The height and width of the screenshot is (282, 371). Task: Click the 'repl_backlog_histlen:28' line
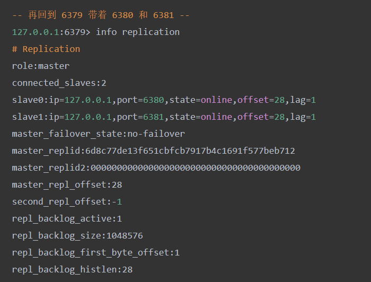pos(72,270)
